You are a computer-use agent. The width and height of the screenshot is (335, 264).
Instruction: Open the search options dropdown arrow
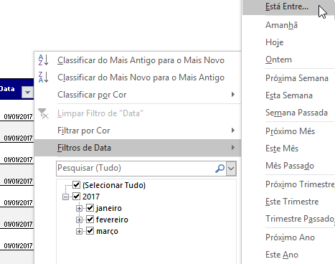(x=231, y=169)
